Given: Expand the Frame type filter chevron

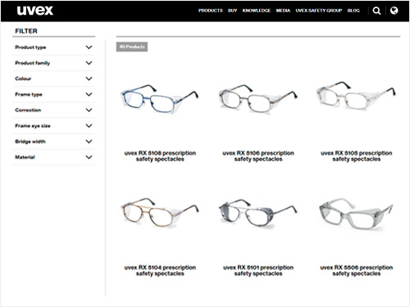Looking at the screenshot, I should (89, 94).
